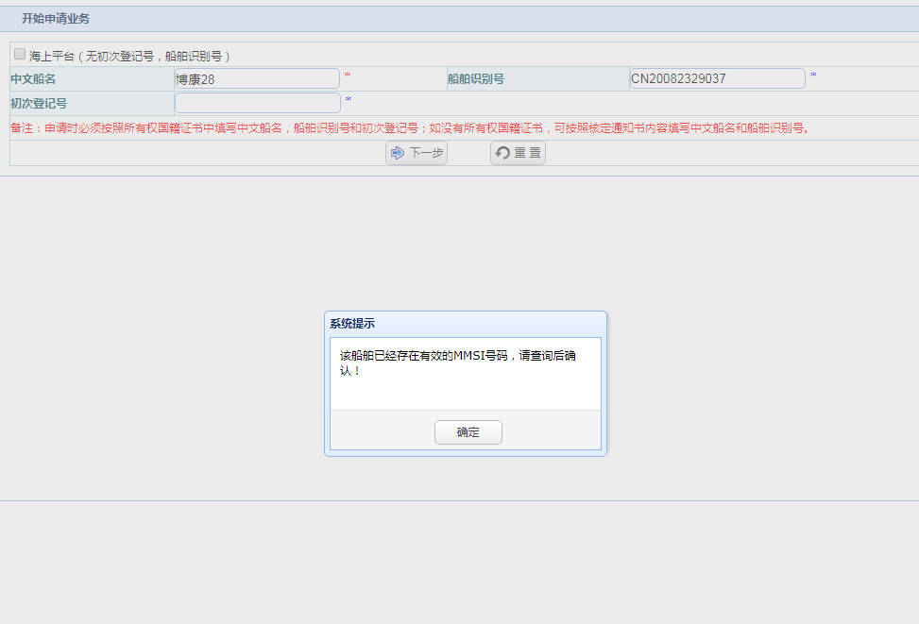Viewport: 919px width, 624px height.
Task: Click the 开始申请业务 section header
Action: pos(56,19)
